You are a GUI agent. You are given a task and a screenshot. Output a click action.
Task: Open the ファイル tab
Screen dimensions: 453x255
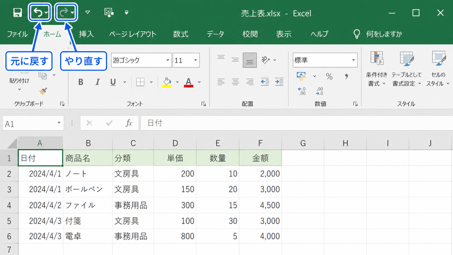(x=17, y=34)
